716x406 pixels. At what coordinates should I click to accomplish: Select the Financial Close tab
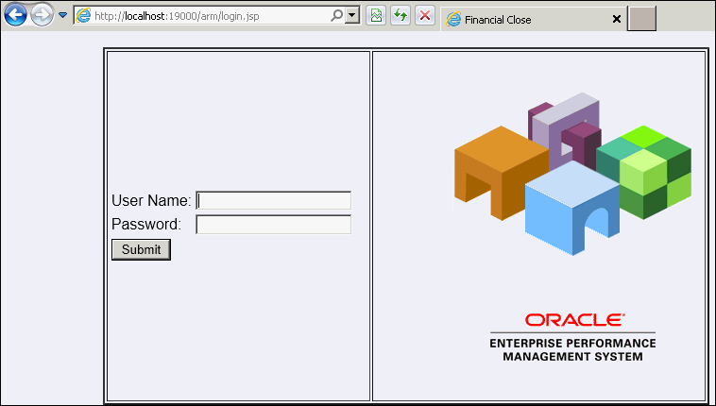click(x=533, y=20)
